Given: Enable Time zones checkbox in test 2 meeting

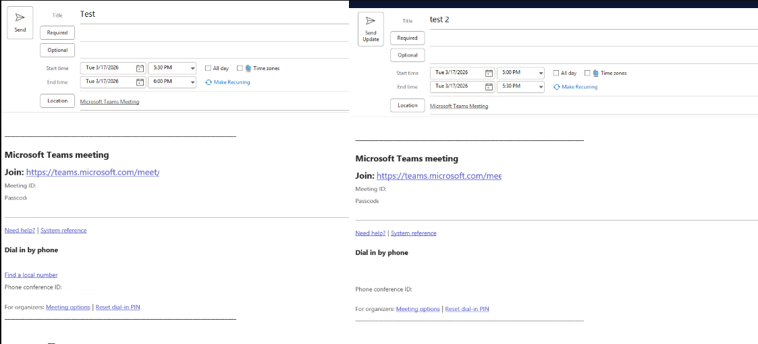Looking at the screenshot, I should coord(587,73).
